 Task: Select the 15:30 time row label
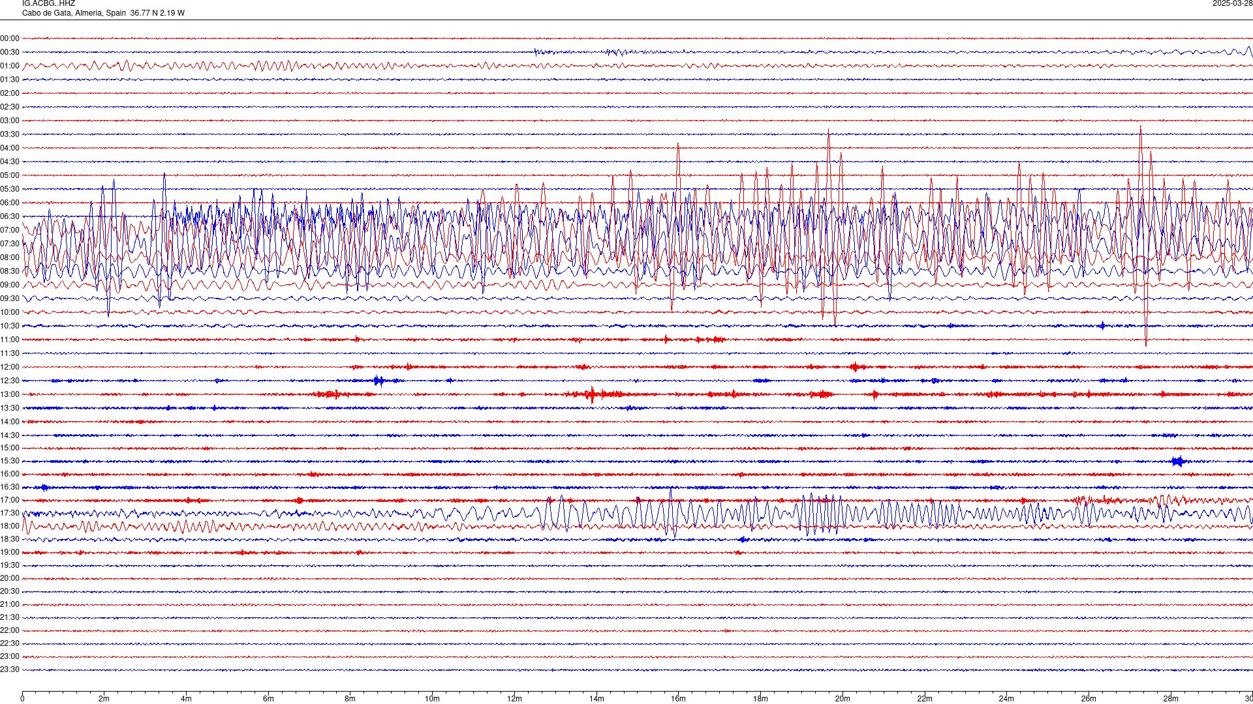click(x=10, y=461)
